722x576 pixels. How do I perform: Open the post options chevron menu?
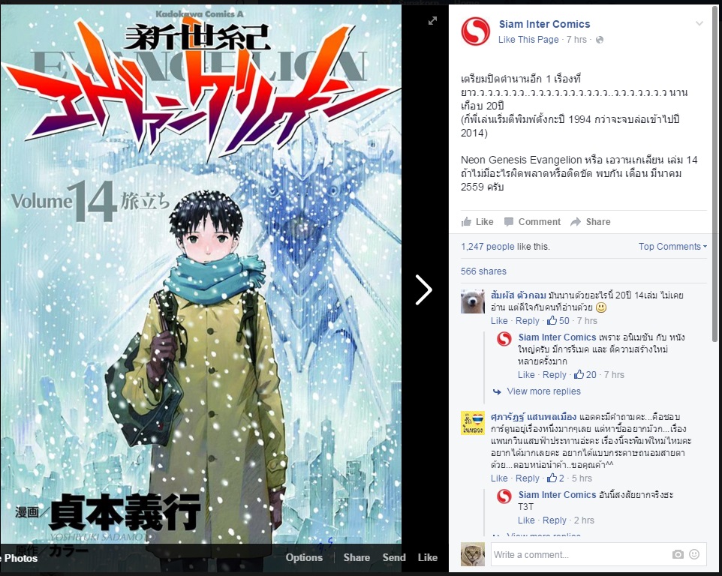[699, 23]
